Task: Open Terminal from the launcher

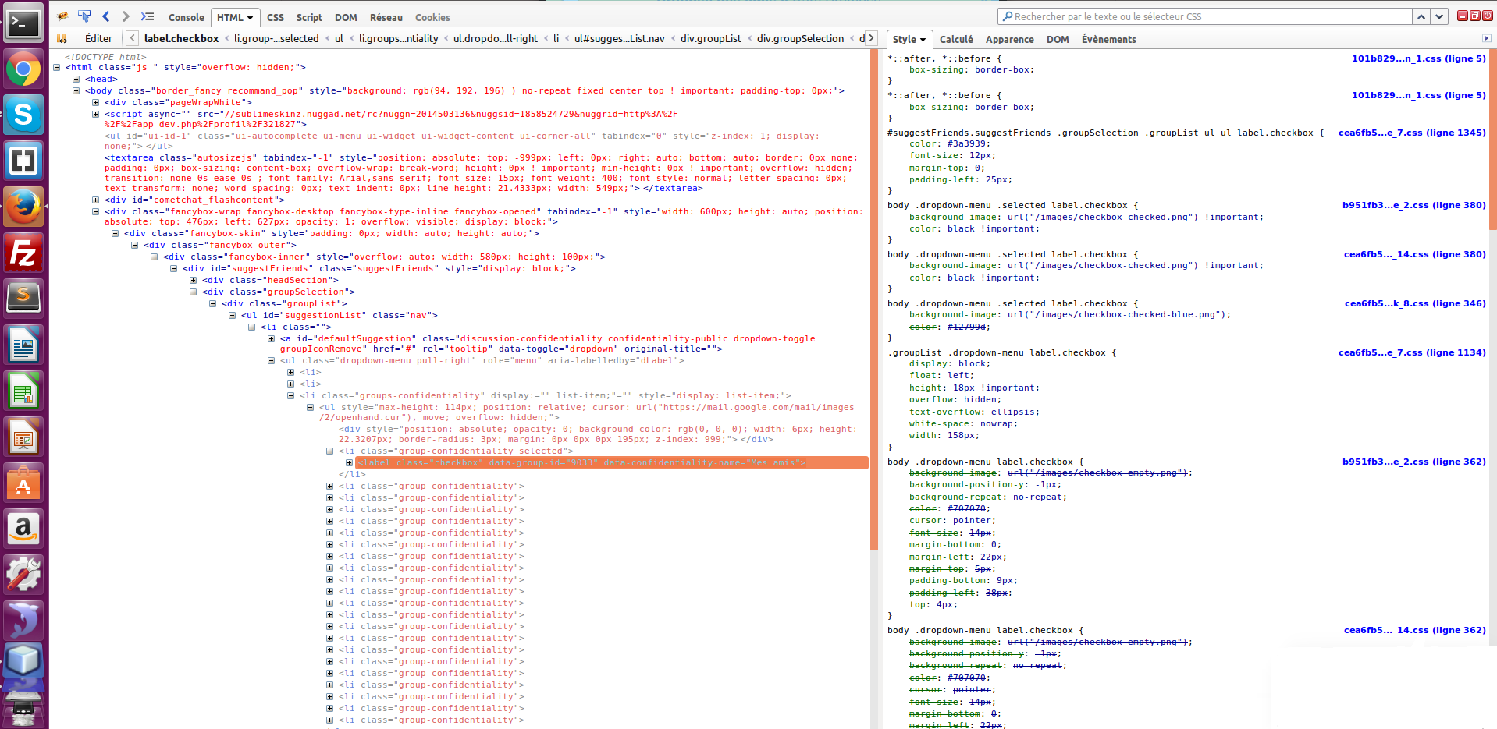Action: (23, 24)
